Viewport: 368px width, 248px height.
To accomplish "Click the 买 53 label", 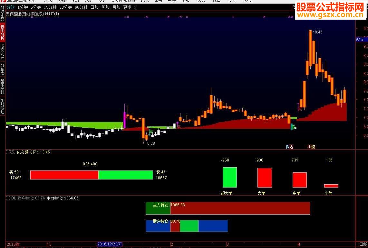I will point(14,172).
